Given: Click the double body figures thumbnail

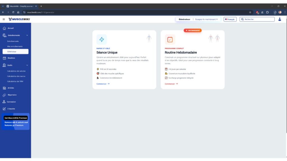Looking at the screenshot, I should (214, 38).
